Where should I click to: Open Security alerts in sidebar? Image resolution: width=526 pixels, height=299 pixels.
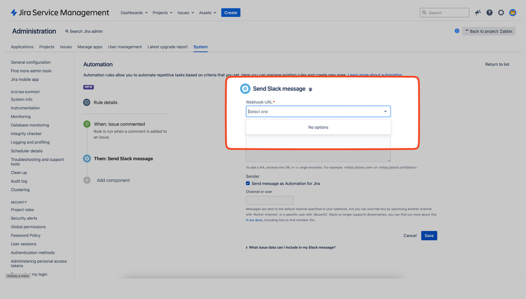click(24, 218)
